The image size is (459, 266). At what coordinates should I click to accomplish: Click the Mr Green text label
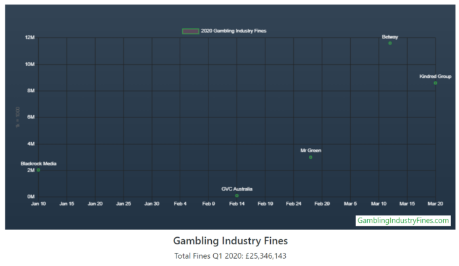click(x=311, y=151)
